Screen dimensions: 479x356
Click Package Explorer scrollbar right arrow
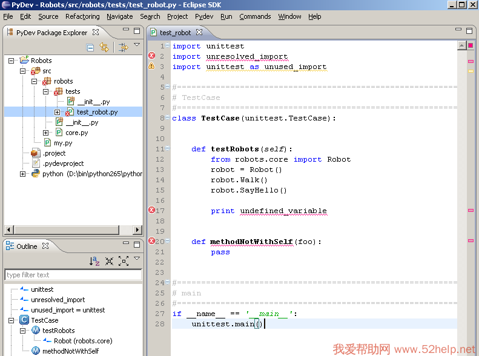pyautogui.click(x=137, y=229)
